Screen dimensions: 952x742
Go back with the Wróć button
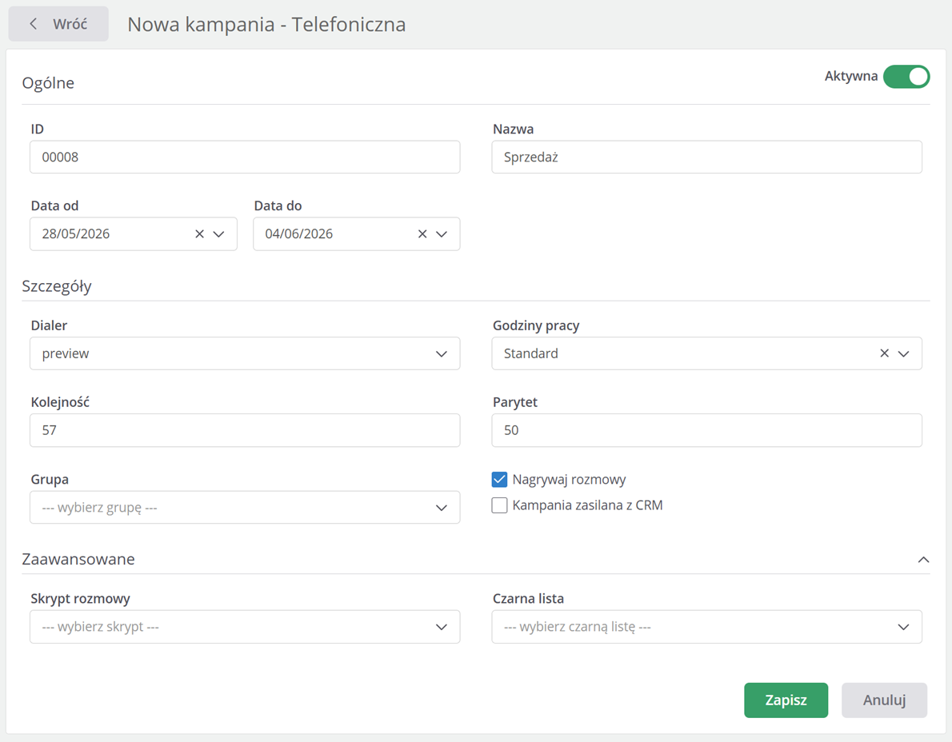click(x=58, y=24)
